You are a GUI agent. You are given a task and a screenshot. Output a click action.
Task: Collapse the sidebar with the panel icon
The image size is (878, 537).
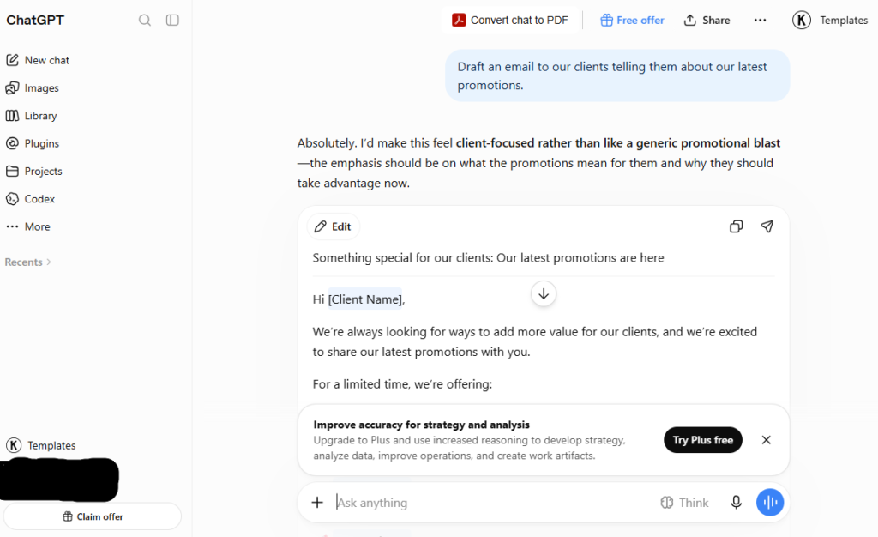172,20
